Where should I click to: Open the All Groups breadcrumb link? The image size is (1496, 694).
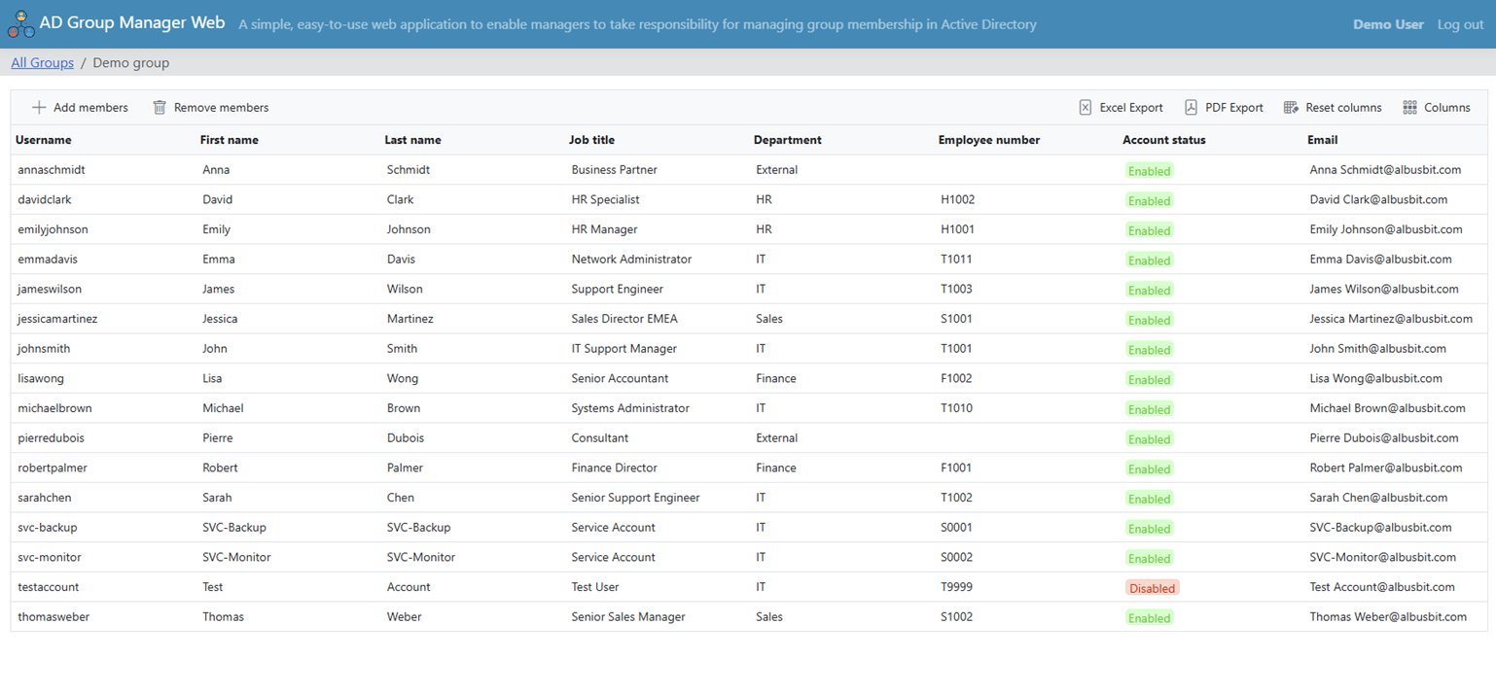[42, 63]
